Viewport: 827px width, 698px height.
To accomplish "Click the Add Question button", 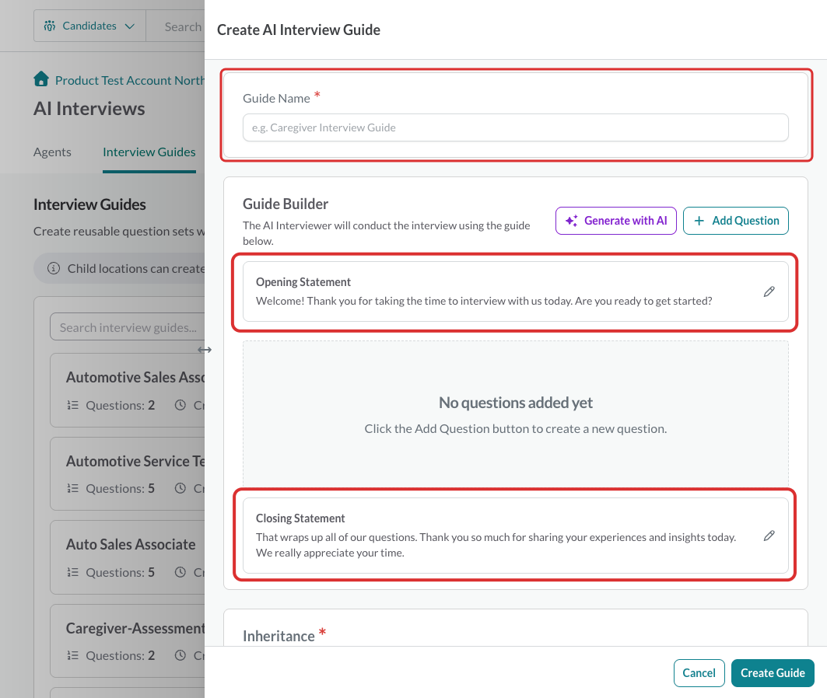I will [736, 221].
